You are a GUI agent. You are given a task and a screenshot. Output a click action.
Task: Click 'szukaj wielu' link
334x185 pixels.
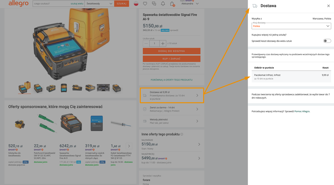pyautogui.click(x=77, y=4)
